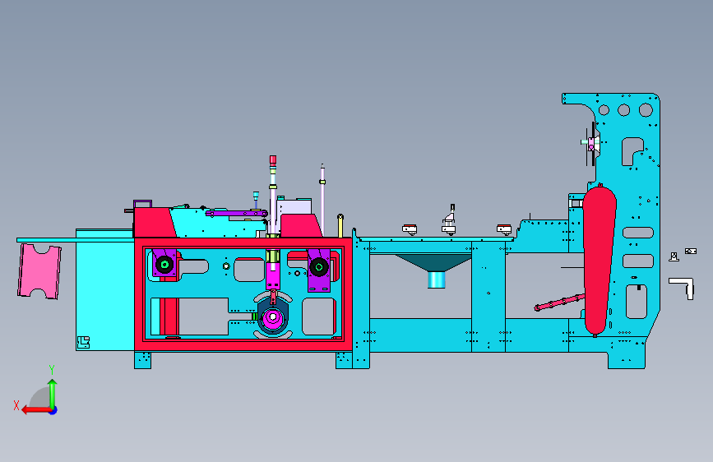
Task: Select the rightmost red-topped clamp on the table
Action: coord(504,229)
